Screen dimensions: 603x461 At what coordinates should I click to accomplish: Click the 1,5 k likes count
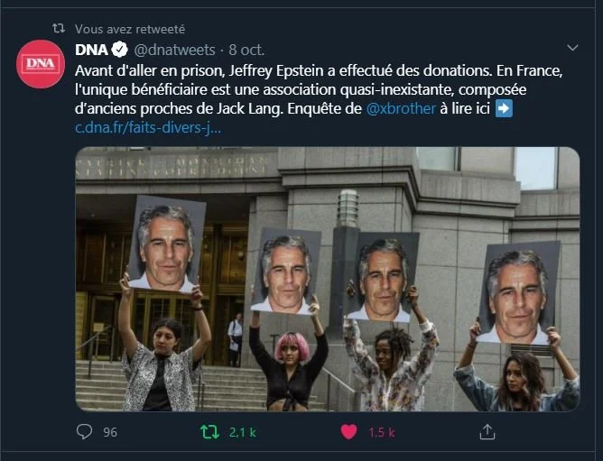382,432
